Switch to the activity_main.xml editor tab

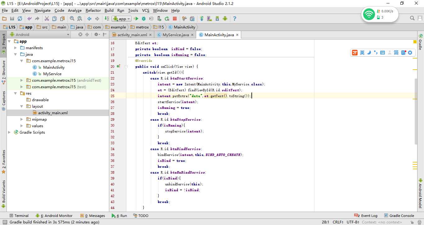[132, 35]
